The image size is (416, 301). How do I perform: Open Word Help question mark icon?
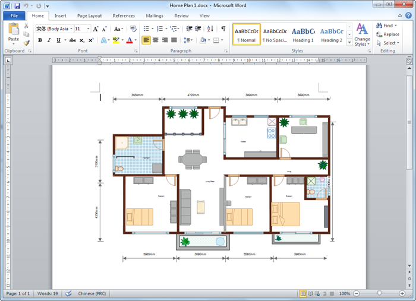tap(409, 16)
